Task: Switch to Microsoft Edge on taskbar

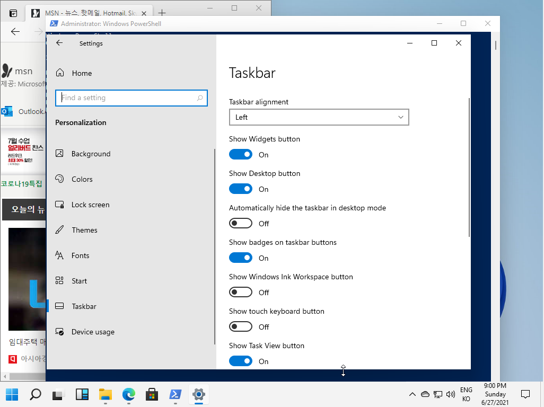Action: 129,394
